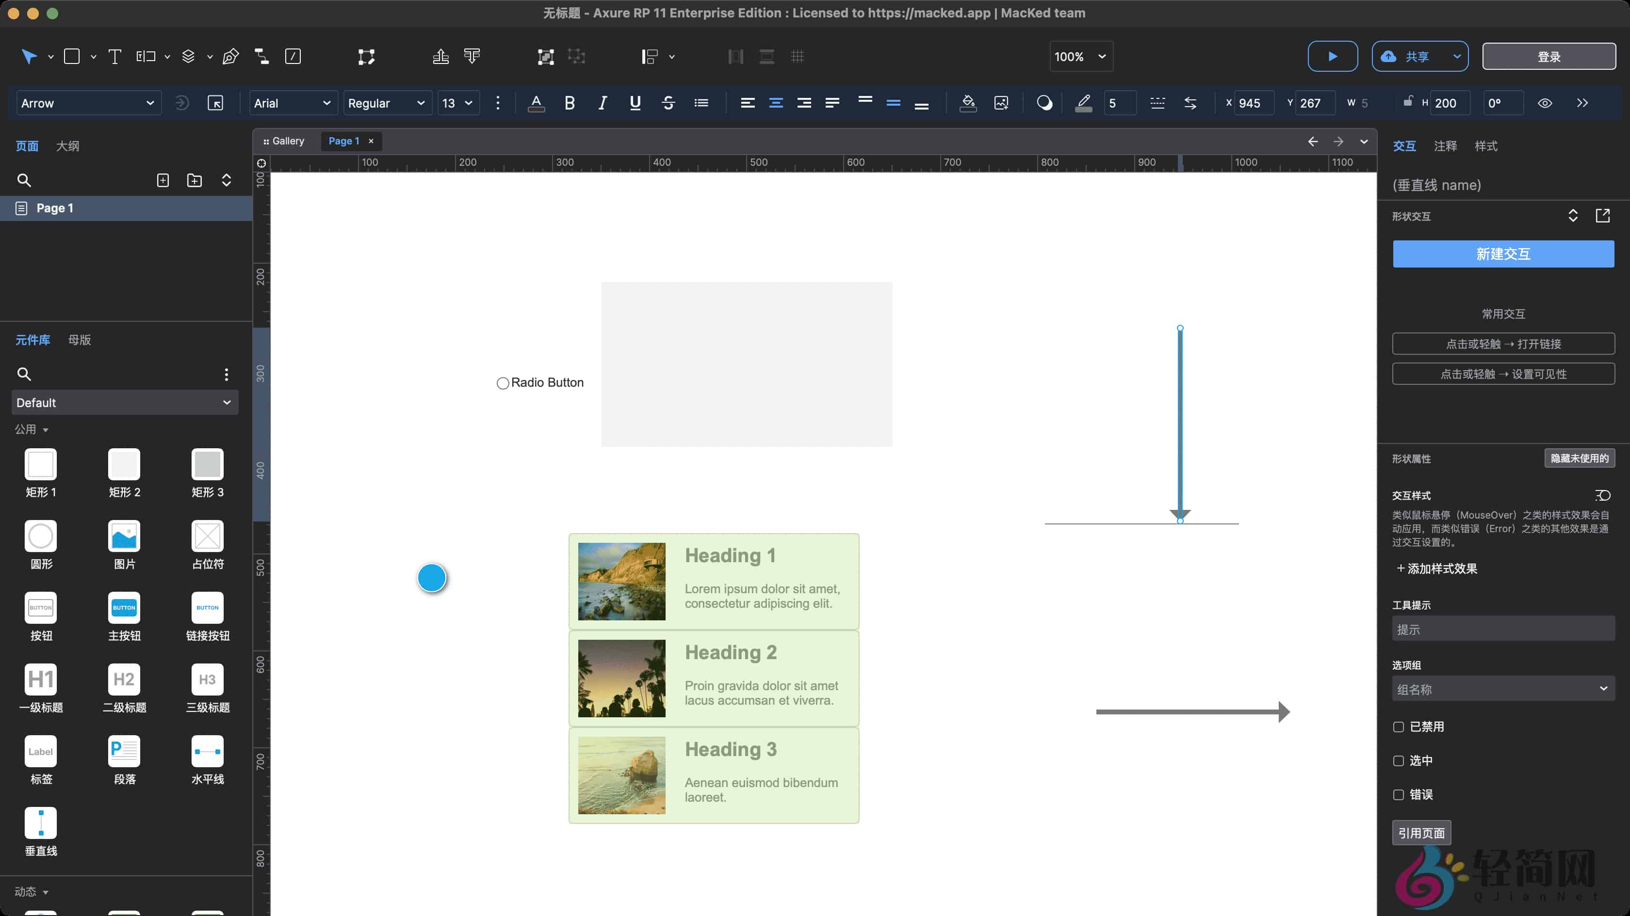Check the 选中 checkbox
The width and height of the screenshot is (1630, 916).
[1399, 761]
